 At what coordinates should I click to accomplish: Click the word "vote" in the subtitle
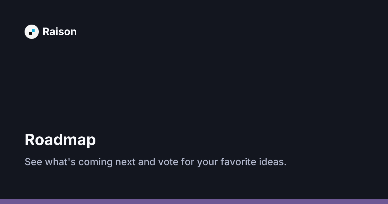(x=168, y=162)
